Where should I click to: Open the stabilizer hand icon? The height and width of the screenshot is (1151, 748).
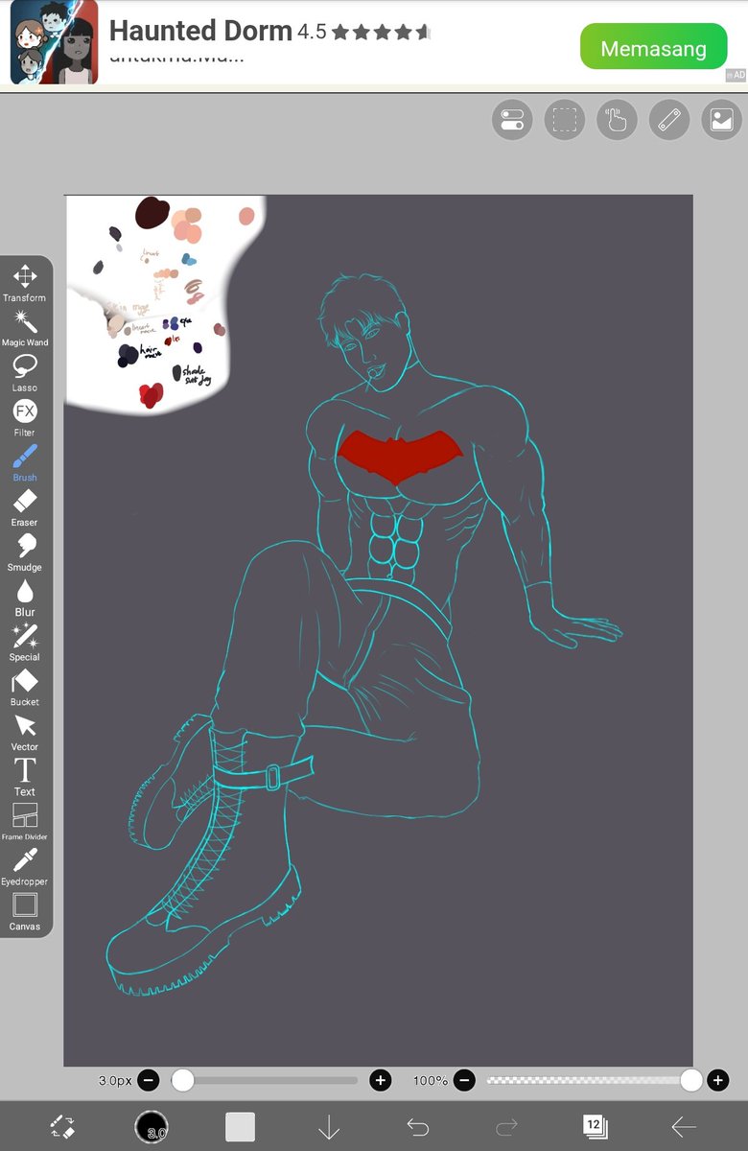(617, 121)
